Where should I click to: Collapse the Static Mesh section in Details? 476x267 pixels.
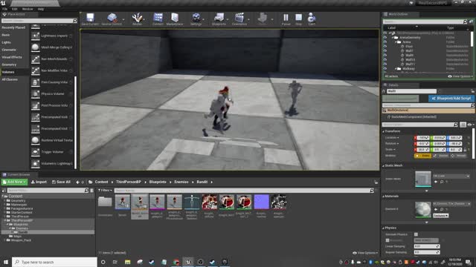[x=384, y=165]
